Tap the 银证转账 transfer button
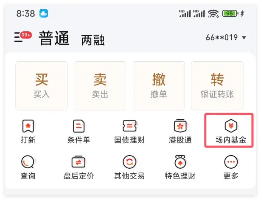This screenshot has height=200, width=261. click(217, 86)
